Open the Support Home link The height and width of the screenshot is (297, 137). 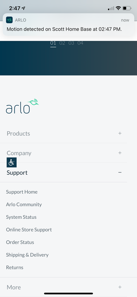coord(22,192)
